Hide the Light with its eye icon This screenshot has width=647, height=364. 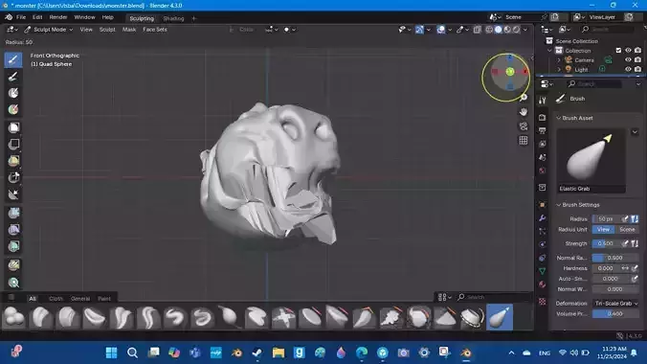(x=628, y=69)
